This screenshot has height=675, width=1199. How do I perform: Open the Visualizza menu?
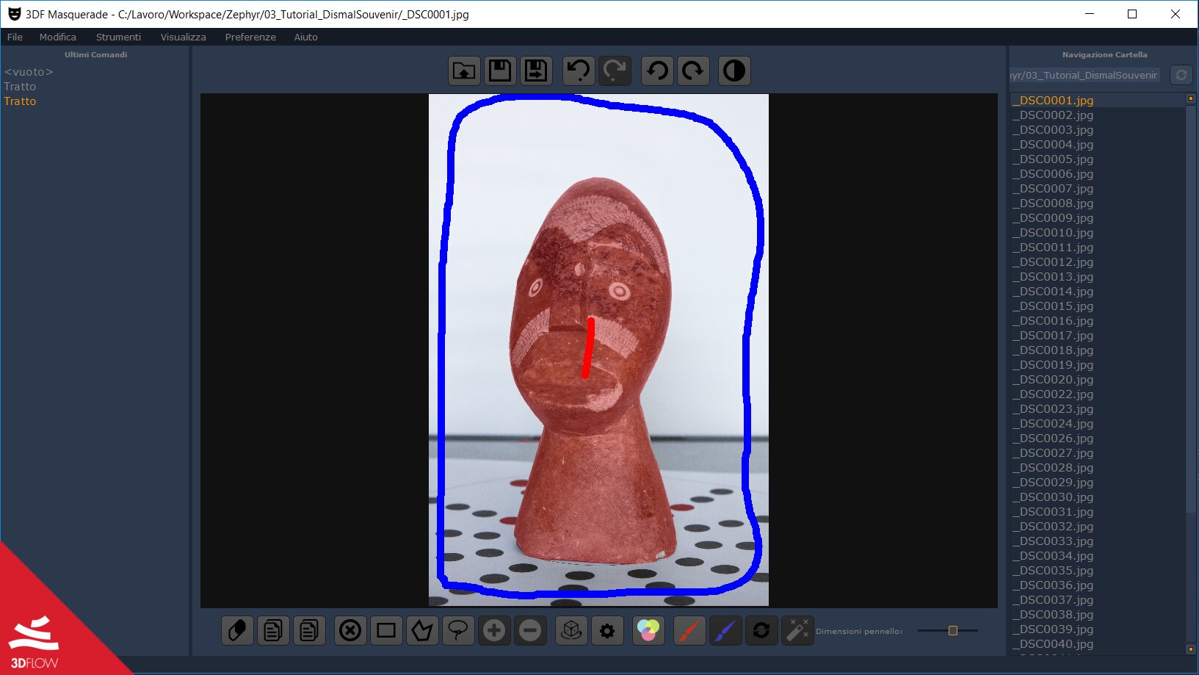pos(183,37)
